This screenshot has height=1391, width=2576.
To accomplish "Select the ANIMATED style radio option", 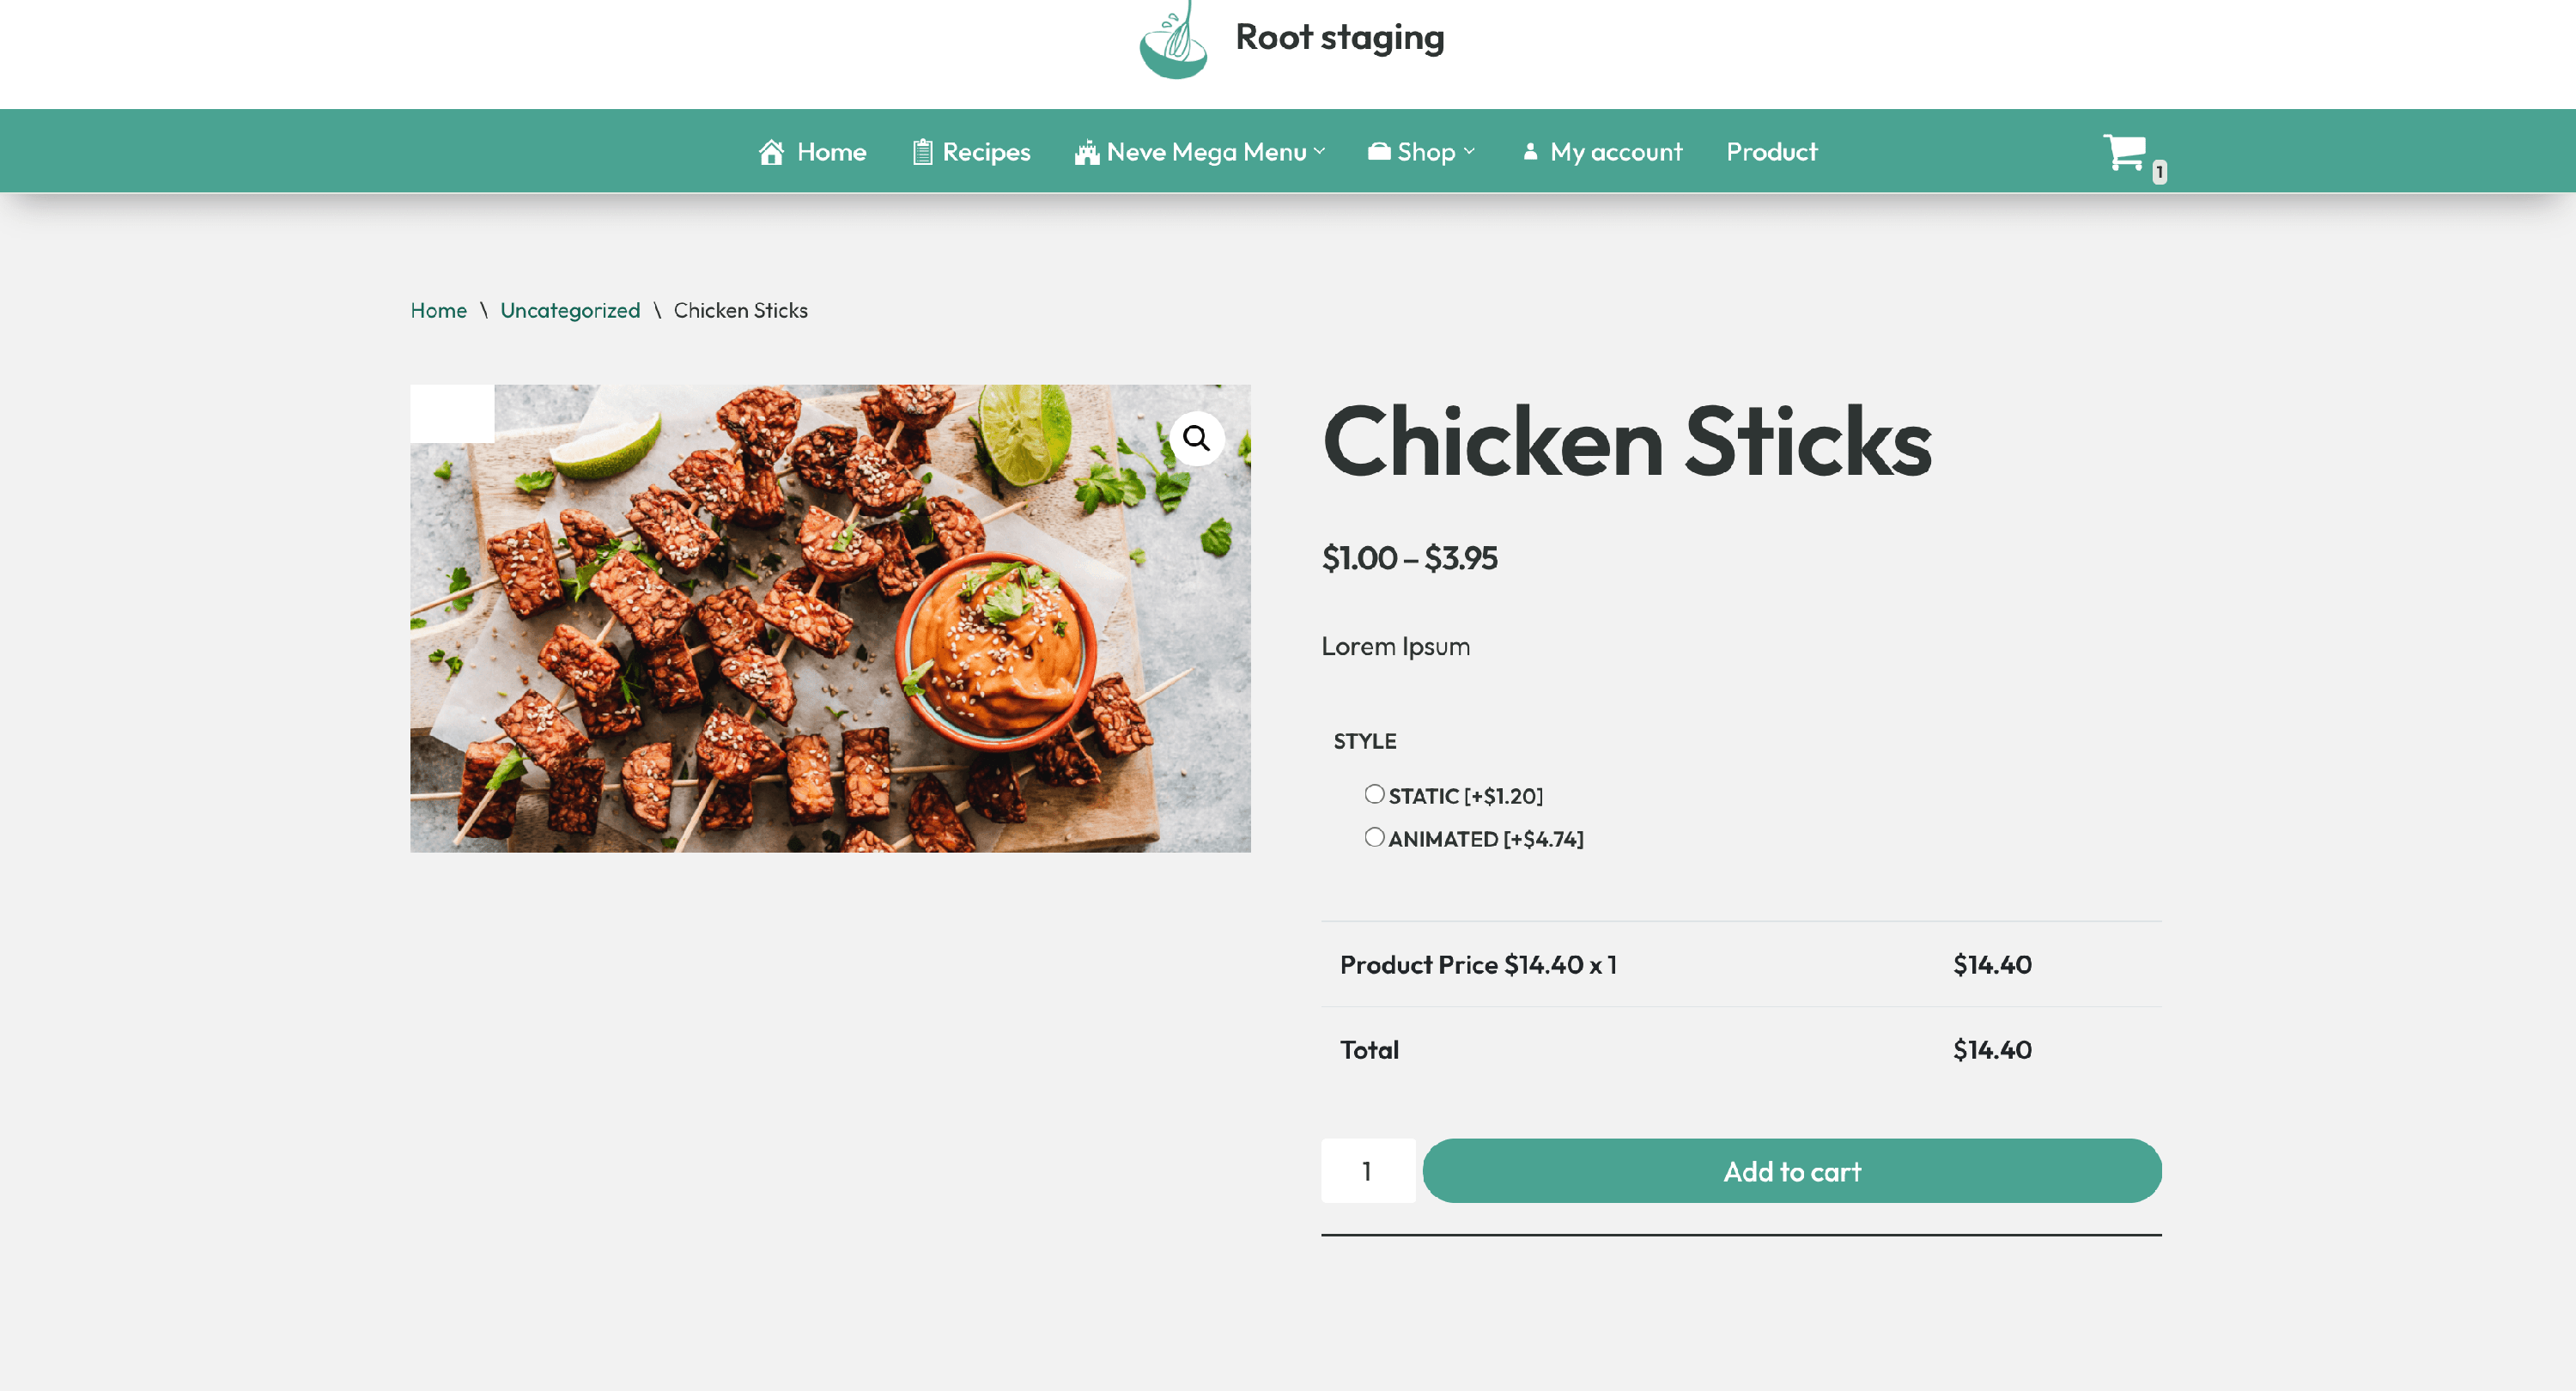I will [1374, 837].
